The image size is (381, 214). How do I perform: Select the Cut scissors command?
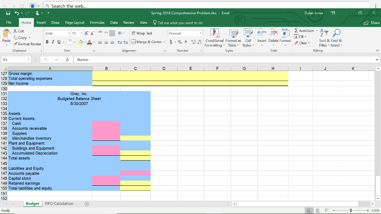pos(19,31)
